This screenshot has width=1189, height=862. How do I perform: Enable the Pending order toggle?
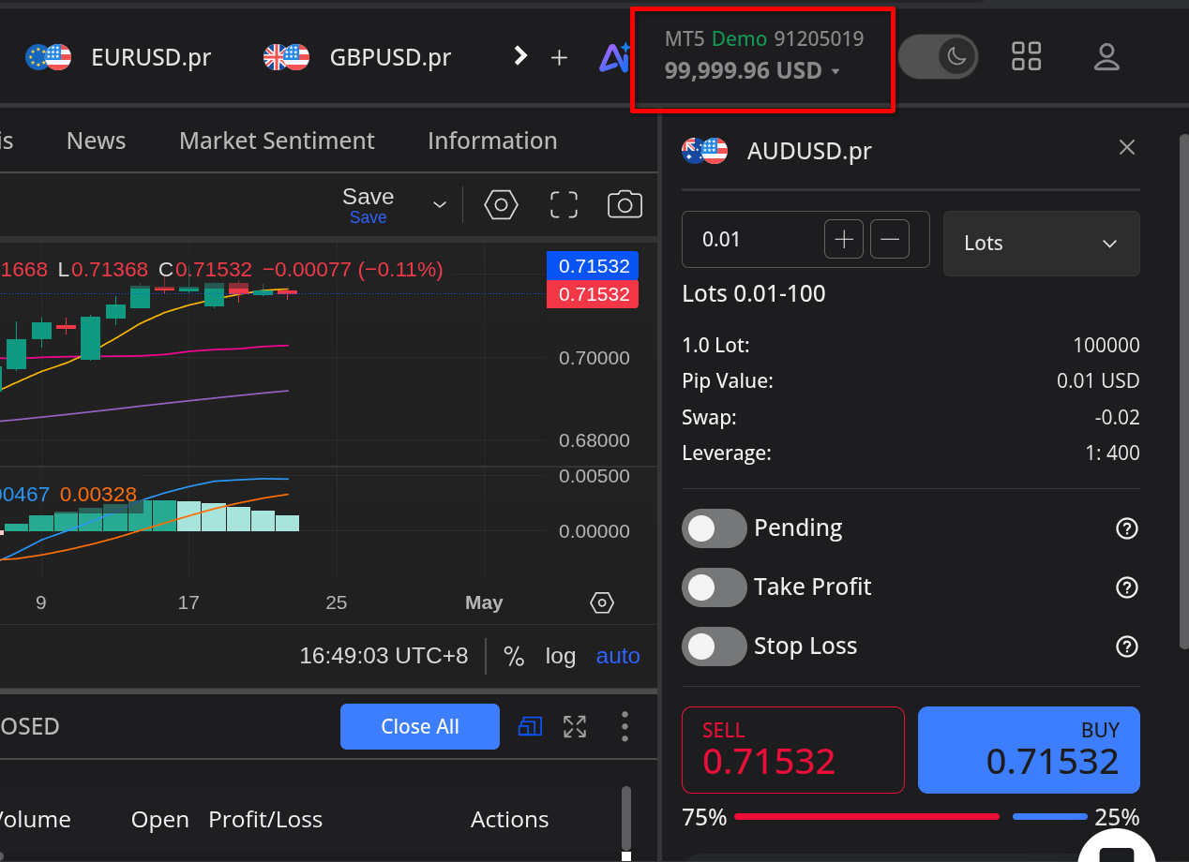(715, 528)
